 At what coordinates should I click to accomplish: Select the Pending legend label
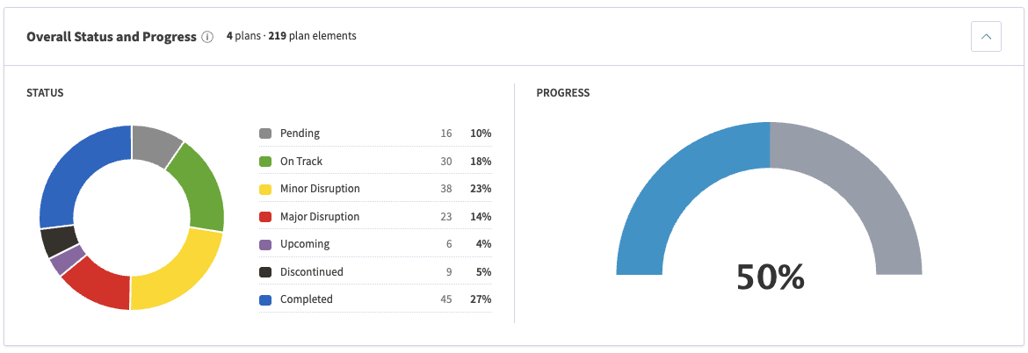pos(300,133)
